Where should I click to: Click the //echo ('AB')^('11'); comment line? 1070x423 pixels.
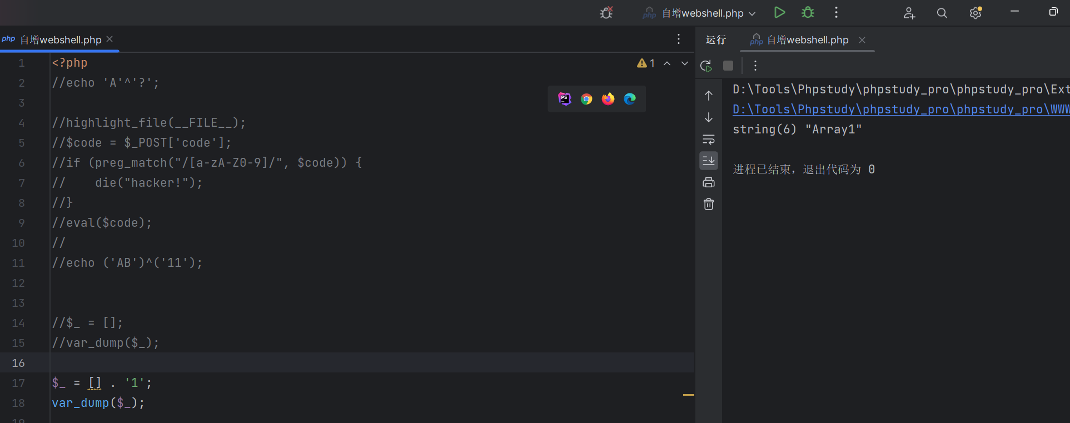[127, 263]
